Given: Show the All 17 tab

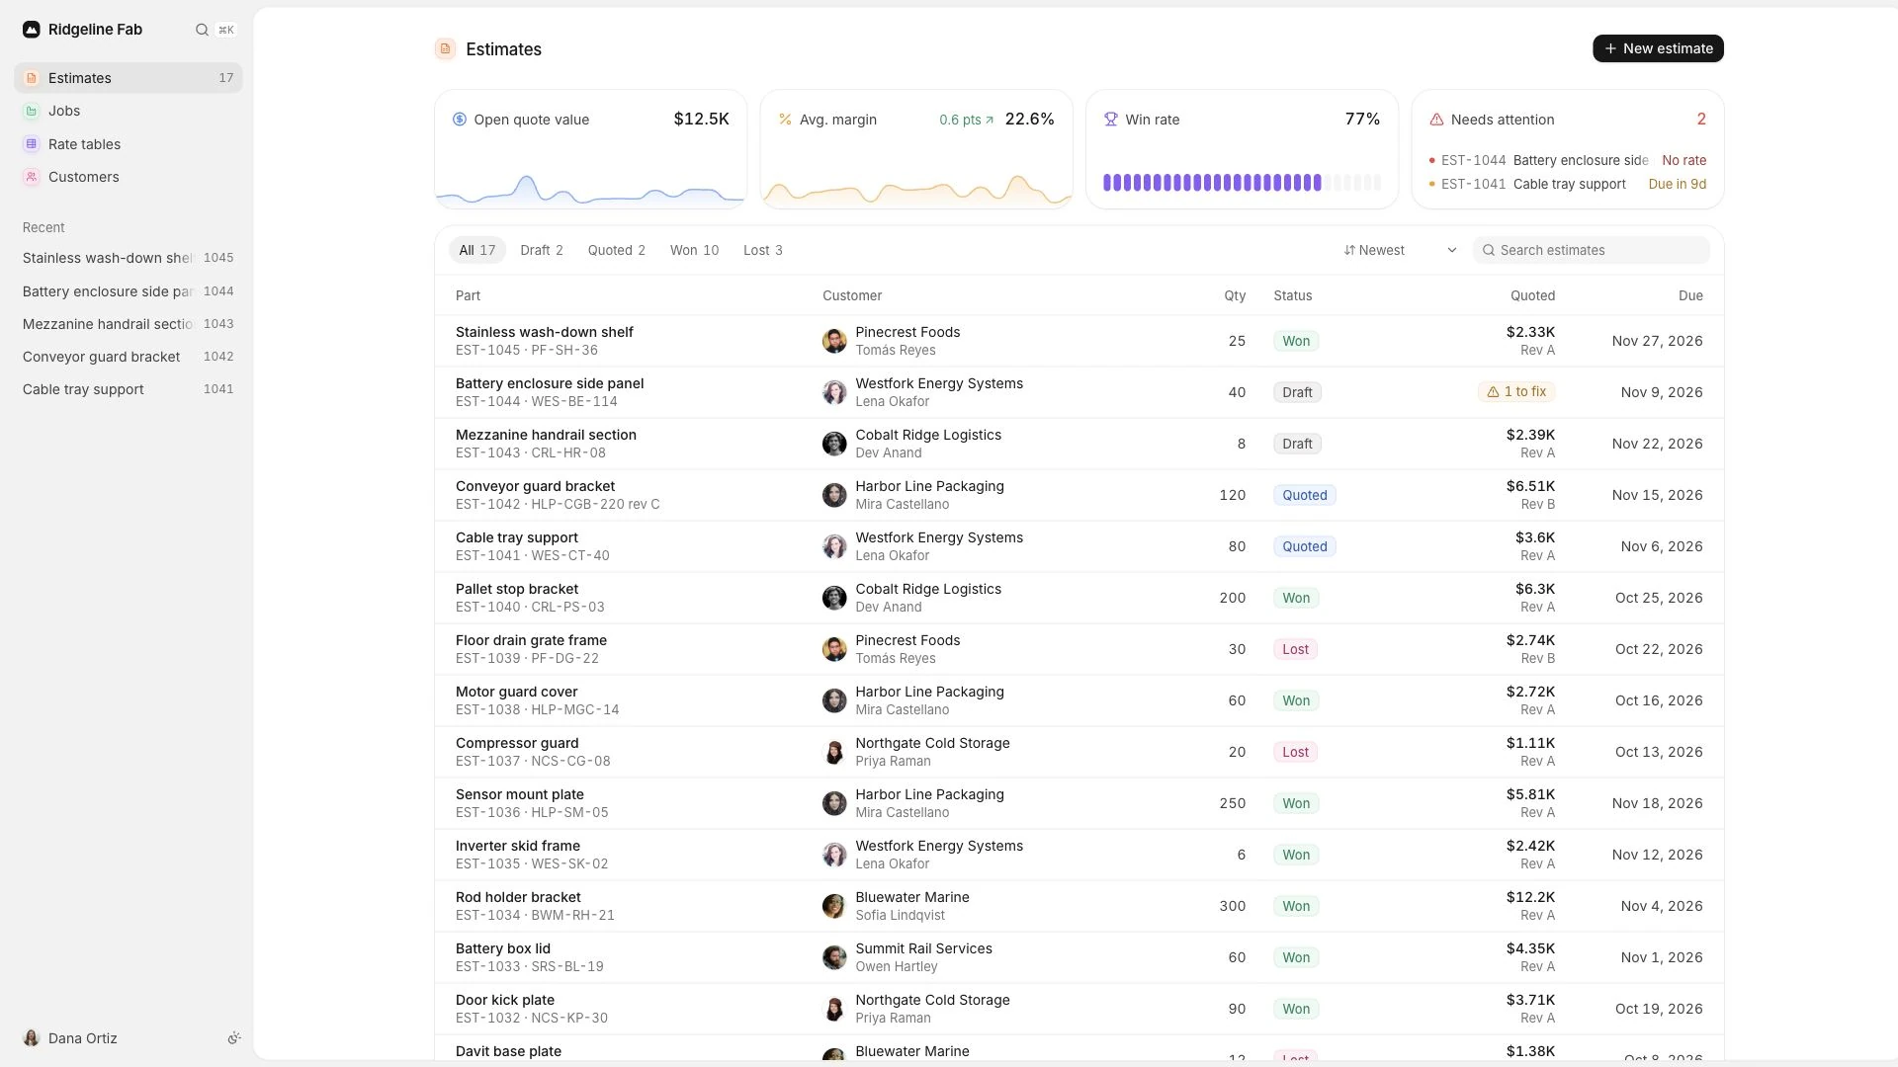Looking at the screenshot, I should [x=477, y=250].
